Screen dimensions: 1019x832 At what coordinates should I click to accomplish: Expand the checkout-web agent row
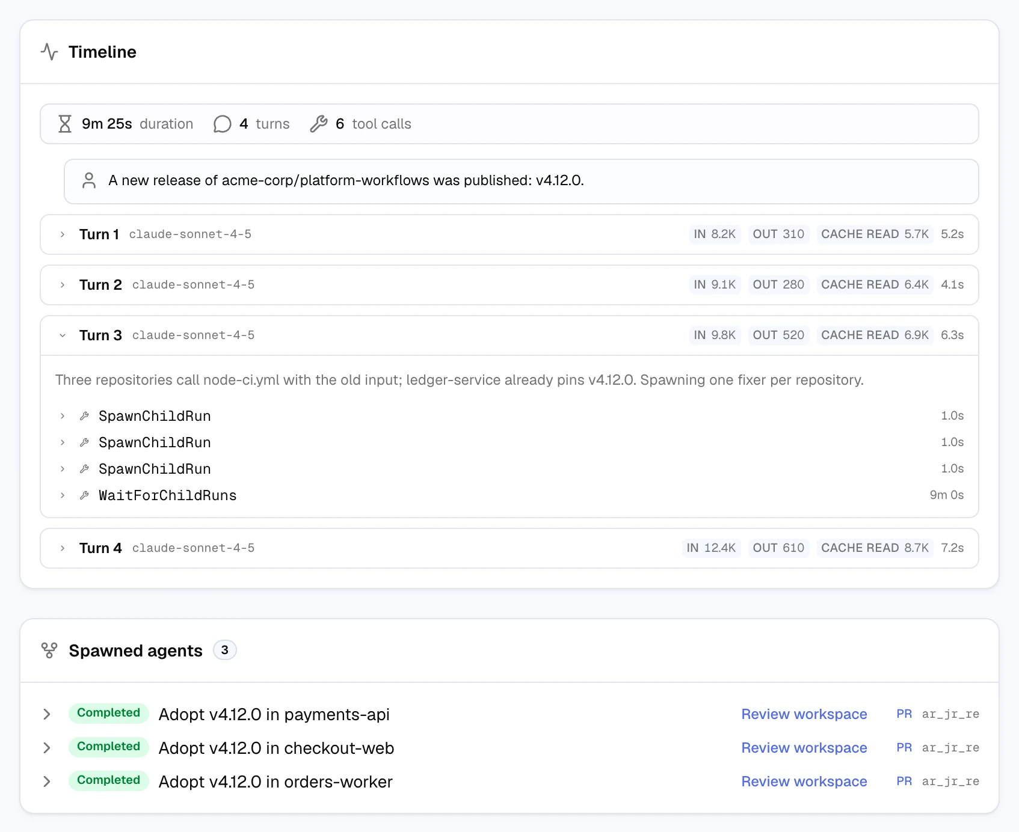(x=47, y=748)
